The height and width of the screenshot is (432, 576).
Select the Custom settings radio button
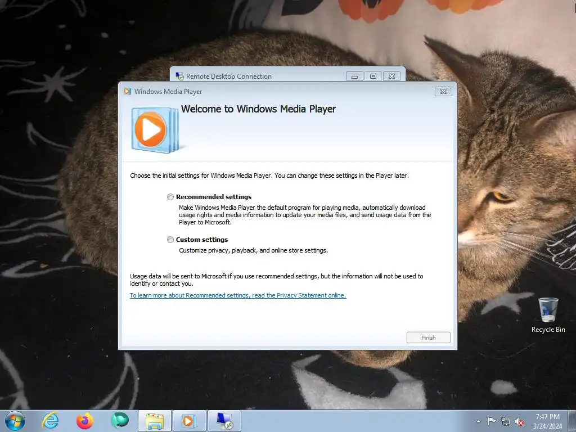[170, 240]
